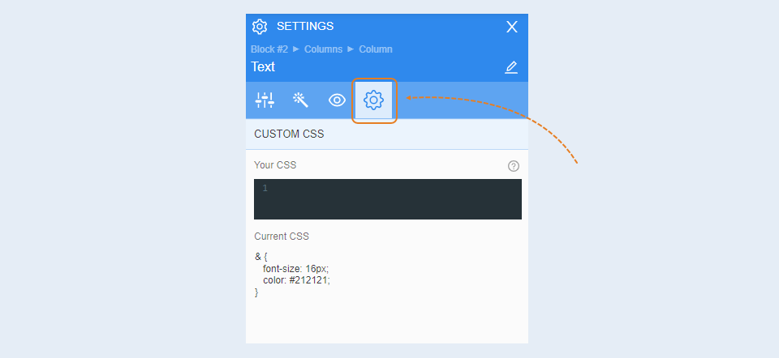Open the sliders adjustments tab
The height and width of the screenshot is (358, 779).
(x=265, y=100)
